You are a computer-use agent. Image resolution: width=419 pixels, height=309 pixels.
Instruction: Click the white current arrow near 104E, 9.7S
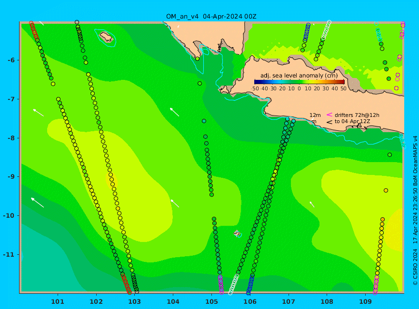pos(175,203)
